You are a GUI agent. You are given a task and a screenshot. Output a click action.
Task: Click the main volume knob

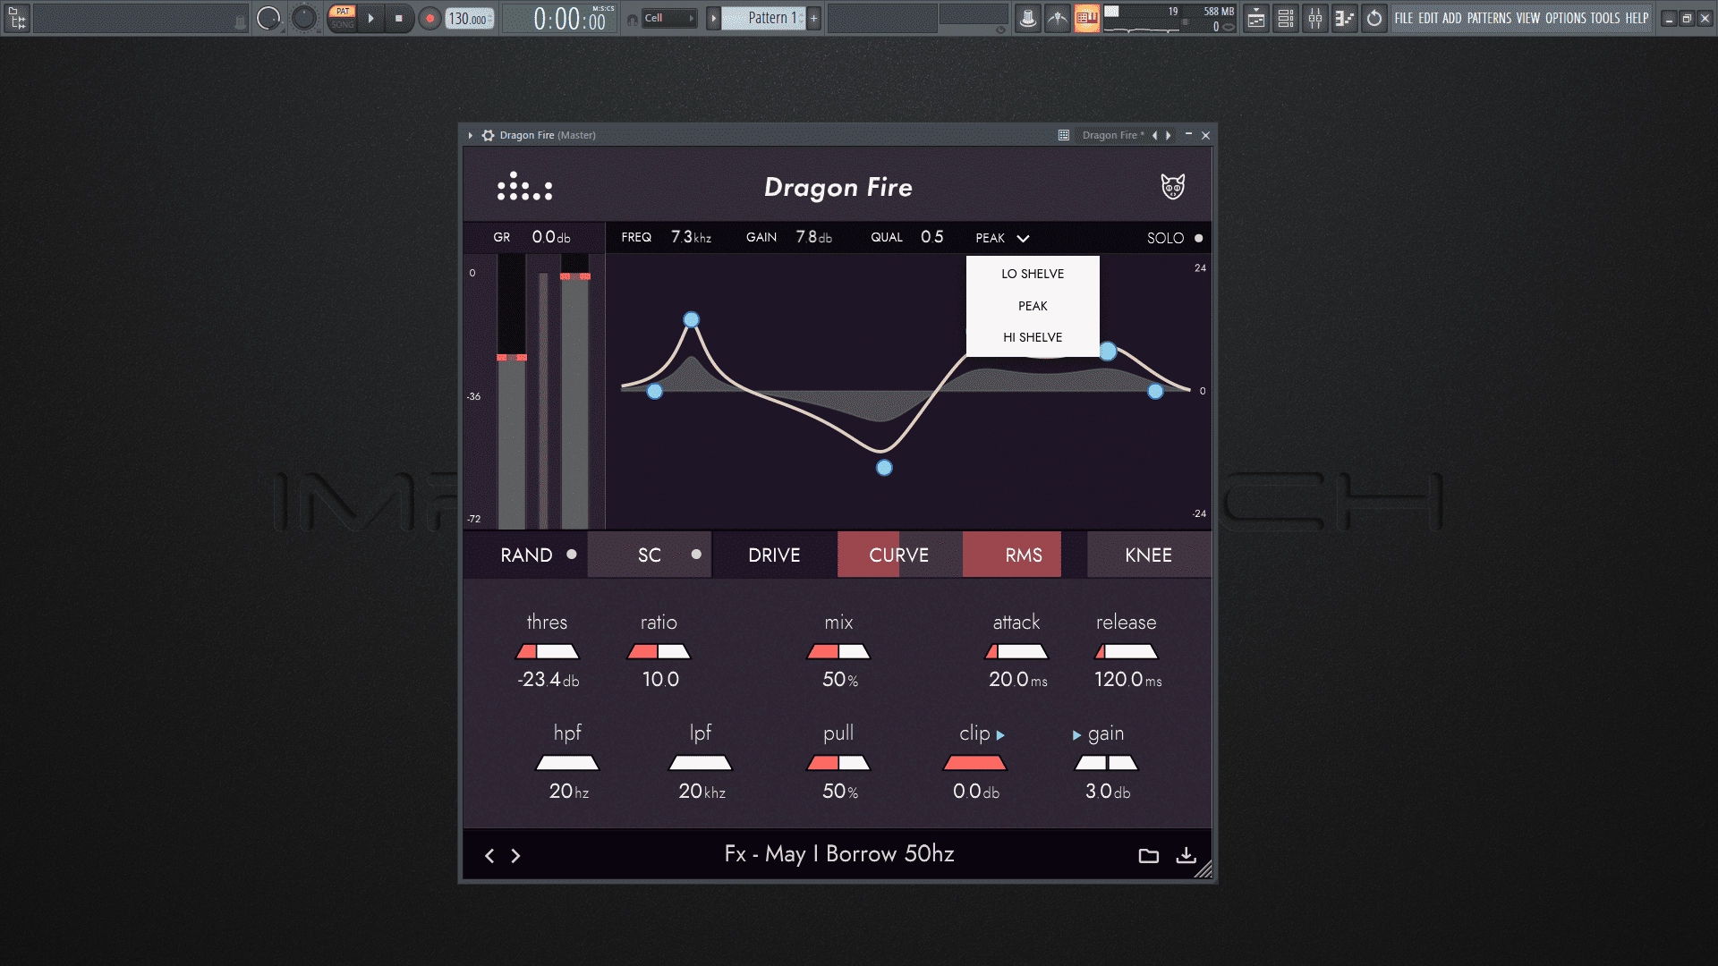point(268,18)
